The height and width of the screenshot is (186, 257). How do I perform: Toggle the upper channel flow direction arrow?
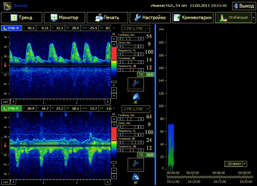point(5,65)
